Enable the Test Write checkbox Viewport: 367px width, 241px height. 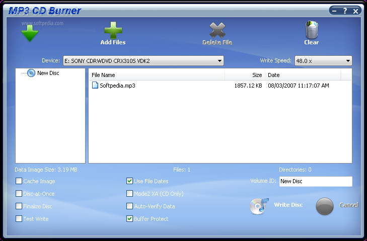pyautogui.click(x=19, y=219)
